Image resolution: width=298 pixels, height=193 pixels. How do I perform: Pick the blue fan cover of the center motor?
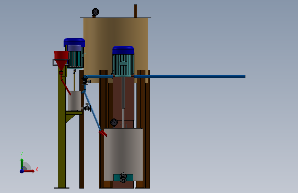[x=123, y=50]
